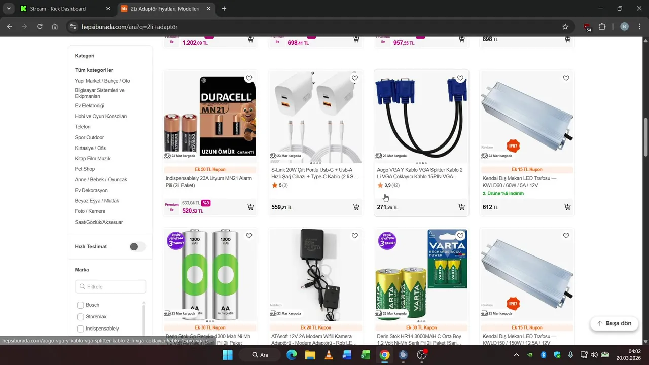Select Pet Shop category

coord(85,169)
